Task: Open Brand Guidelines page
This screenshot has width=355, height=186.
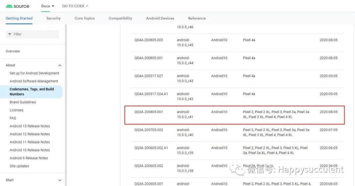Action: [x=23, y=102]
